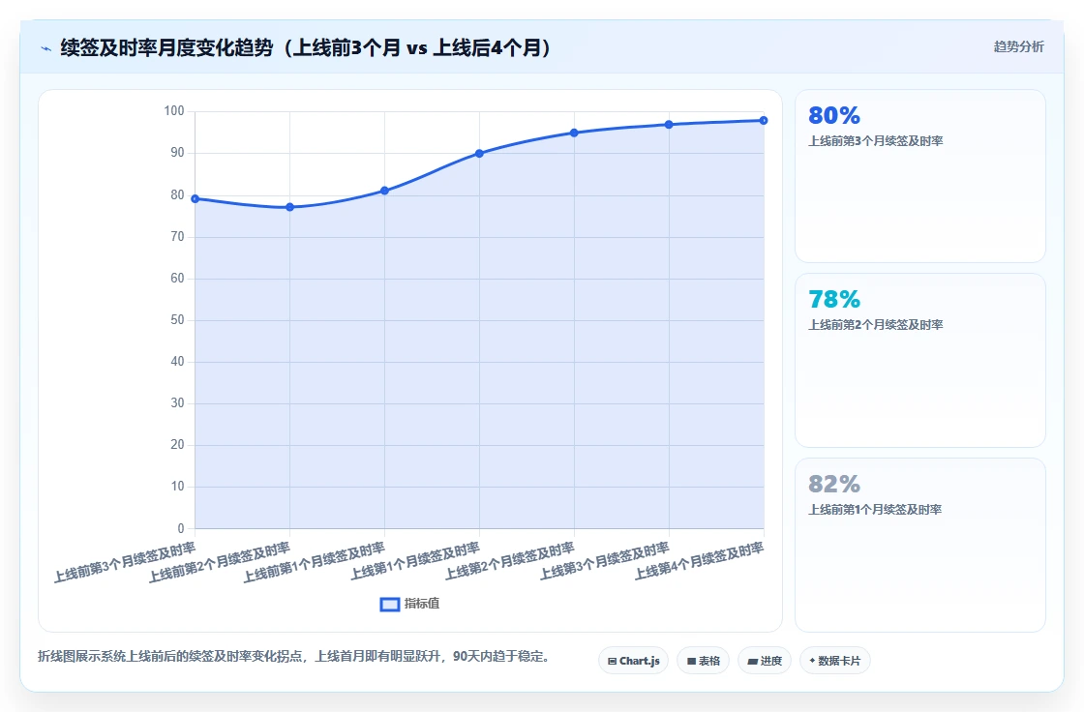Screen dimensions: 1084x712
Task: Click x-axis label 上线第2个月续签及时率
Action: pyautogui.click(x=510, y=561)
